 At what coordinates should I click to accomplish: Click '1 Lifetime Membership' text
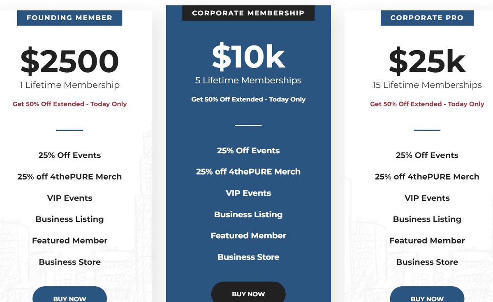pyautogui.click(x=69, y=85)
